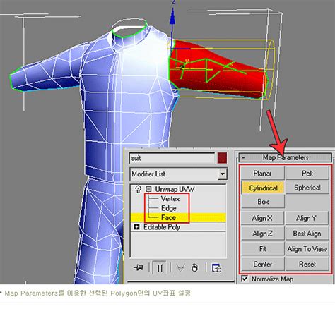The width and height of the screenshot is (335, 309).
Task: Click the Best Align button
Action: [x=307, y=234]
